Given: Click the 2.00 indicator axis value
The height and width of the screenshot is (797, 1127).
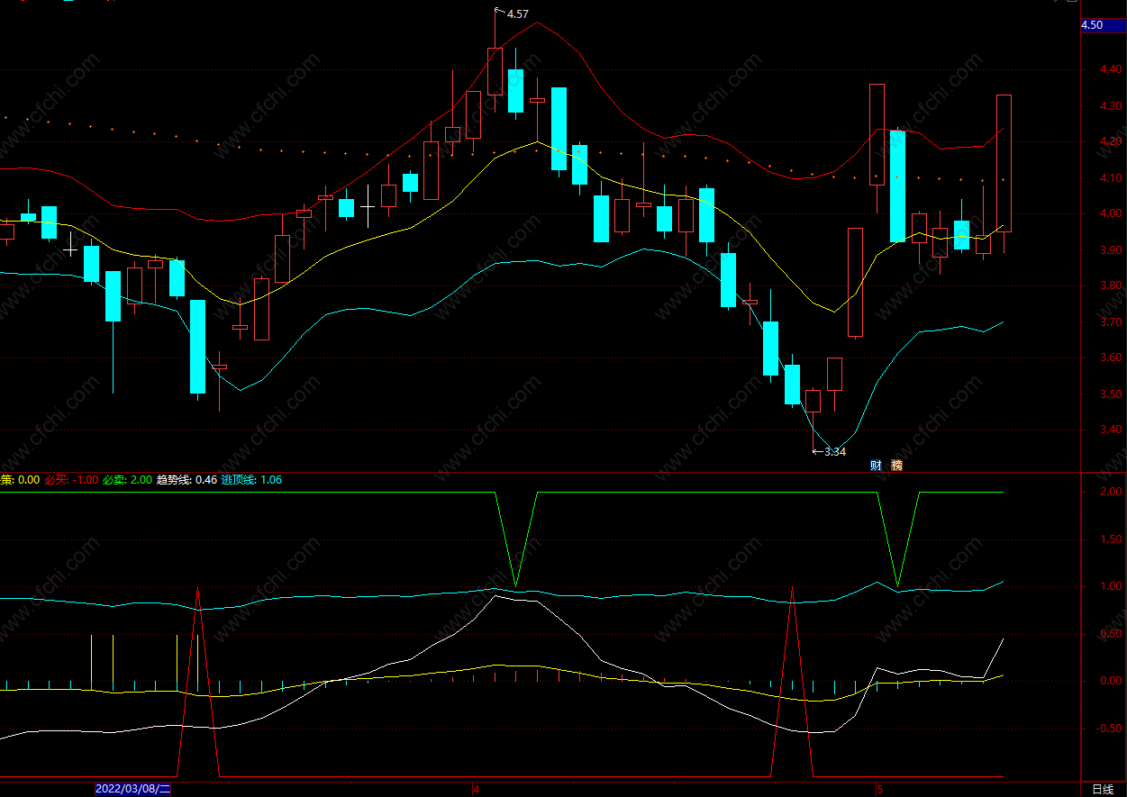Looking at the screenshot, I should tap(1111, 492).
